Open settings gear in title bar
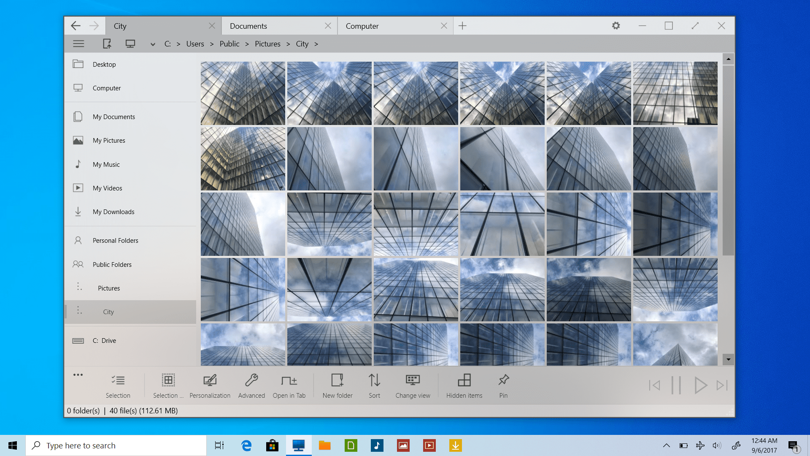This screenshot has height=456, width=810. (616, 26)
